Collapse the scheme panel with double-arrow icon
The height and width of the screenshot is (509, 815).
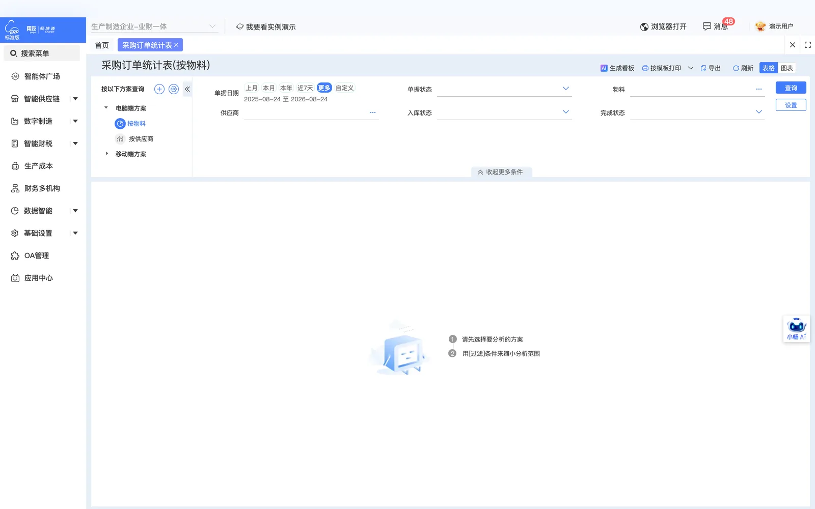click(187, 89)
